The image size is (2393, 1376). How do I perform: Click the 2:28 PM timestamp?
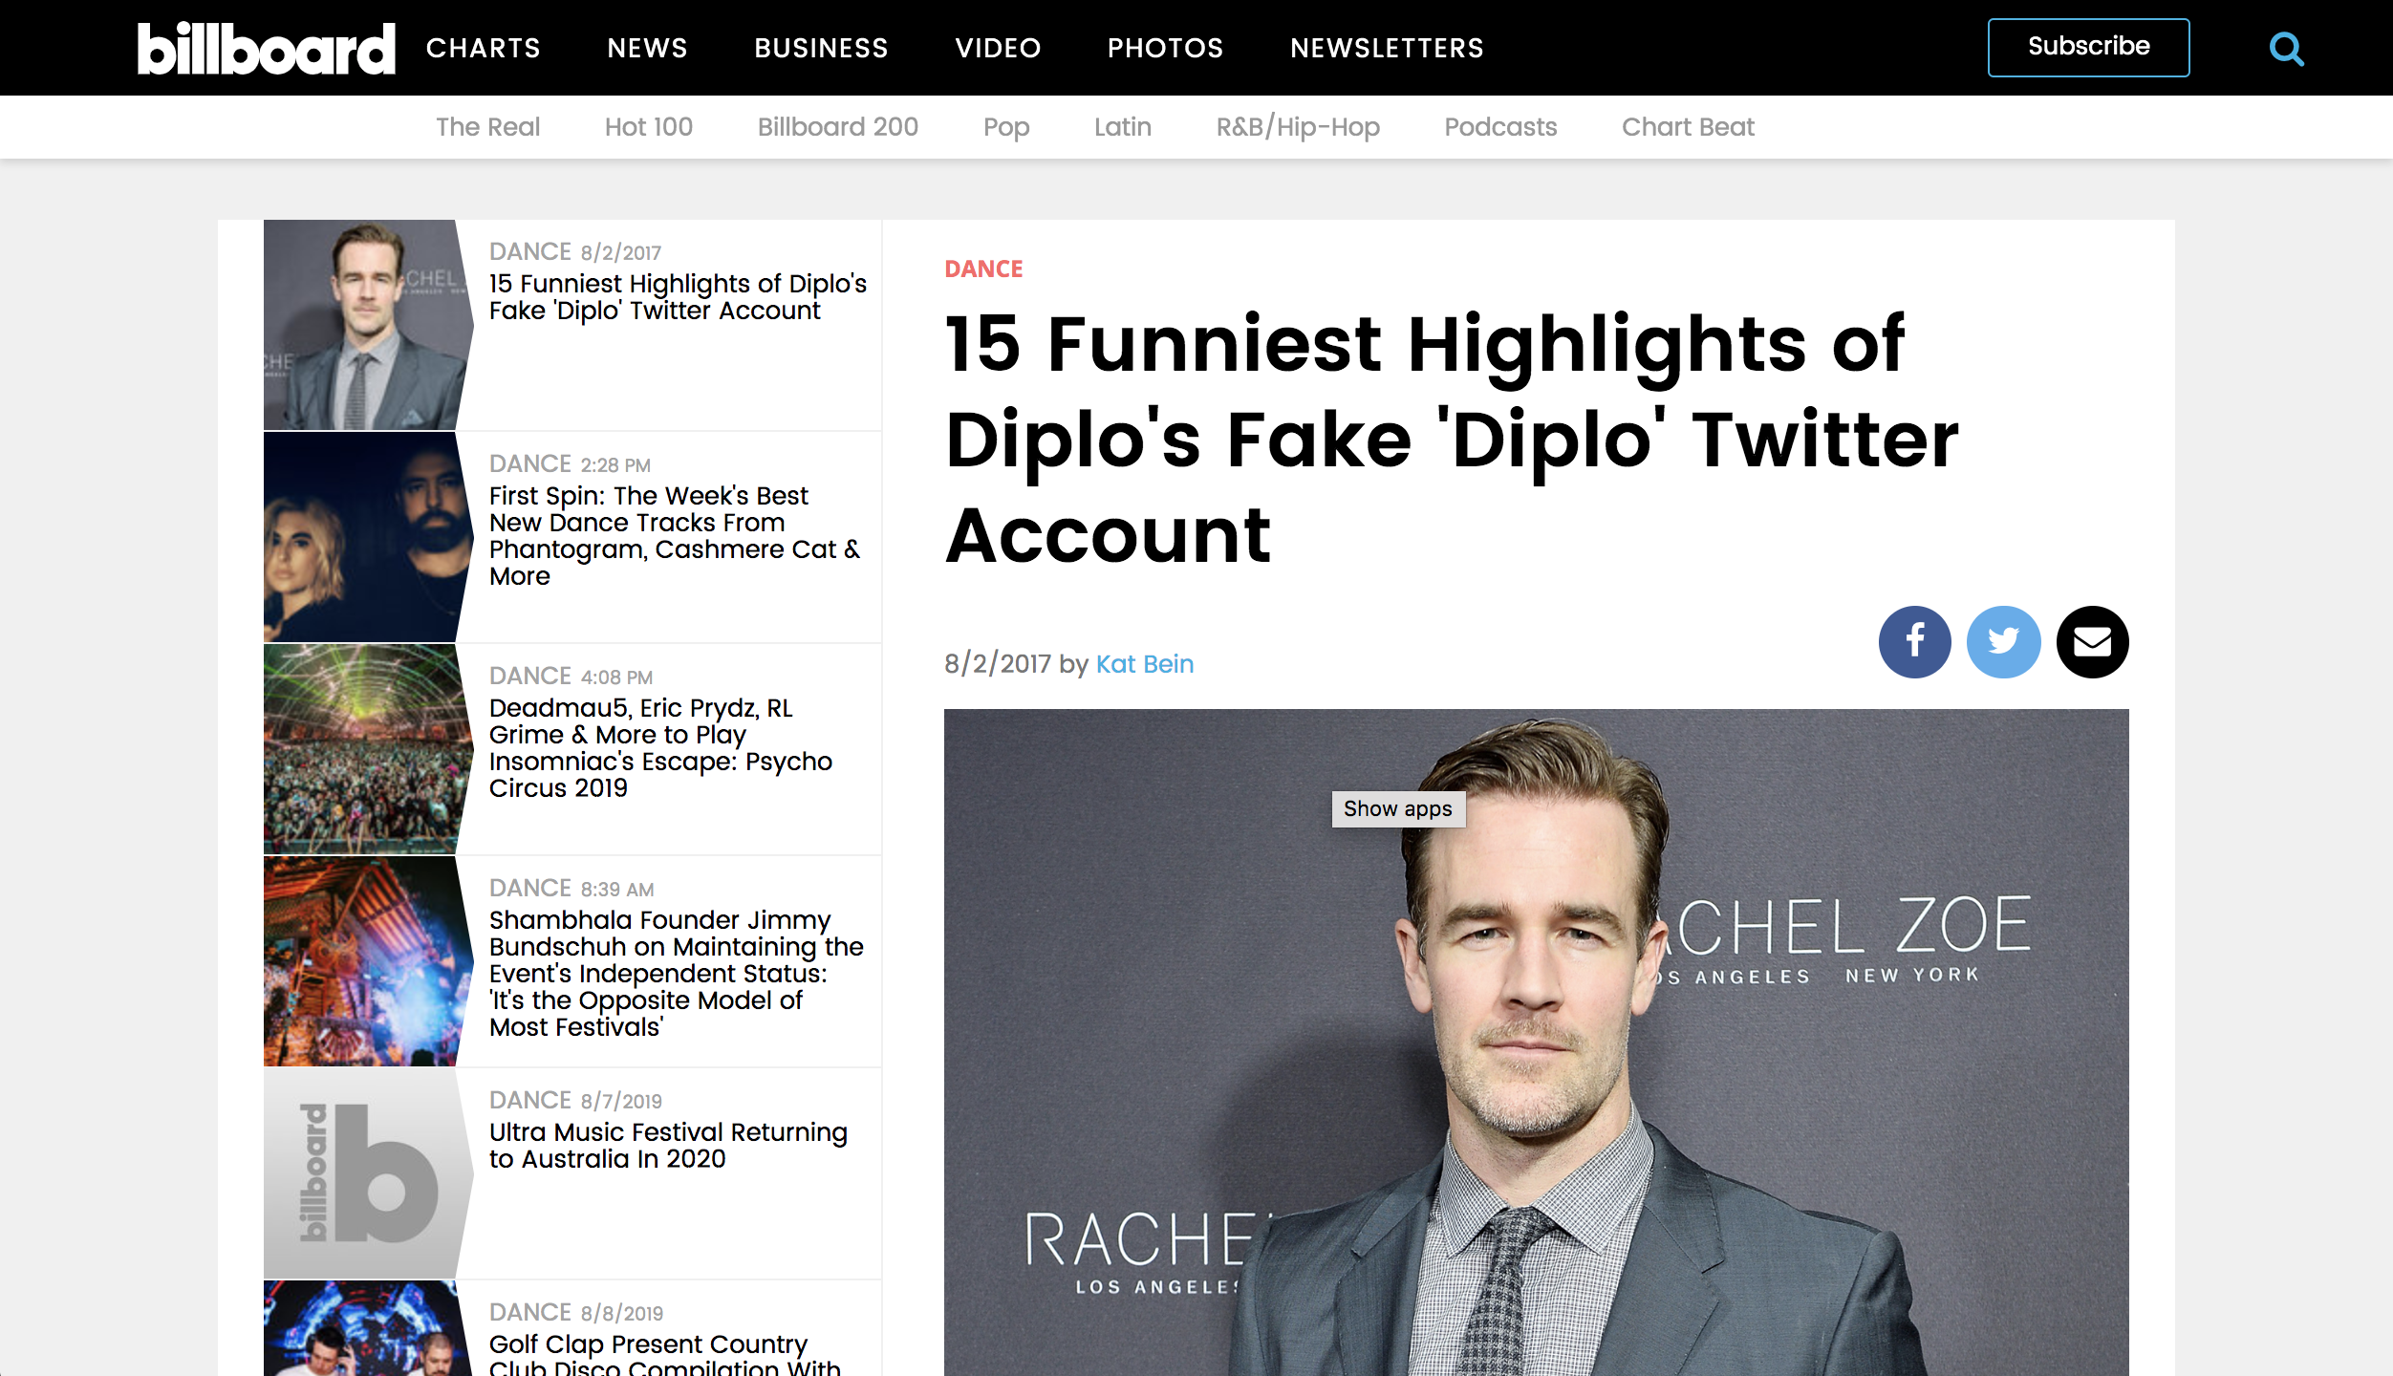(614, 465)
